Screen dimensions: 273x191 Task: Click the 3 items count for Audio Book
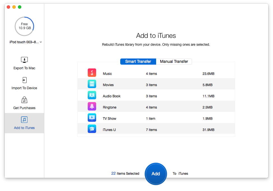pos(151,96)
